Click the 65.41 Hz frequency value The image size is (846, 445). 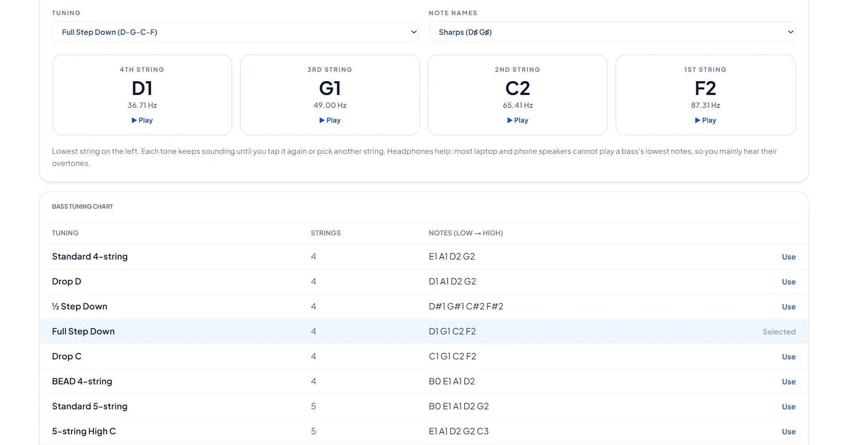click(x=518, y=105)
